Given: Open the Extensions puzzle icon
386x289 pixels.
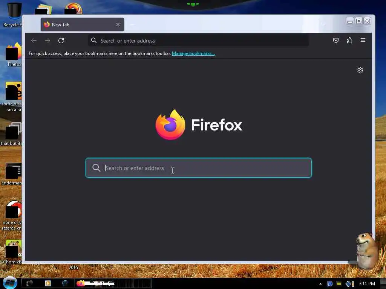Looking at the screenshot, I should point(349,40).
